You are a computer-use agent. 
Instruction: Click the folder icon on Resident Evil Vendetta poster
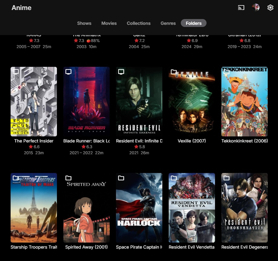[x=174, y=178]
